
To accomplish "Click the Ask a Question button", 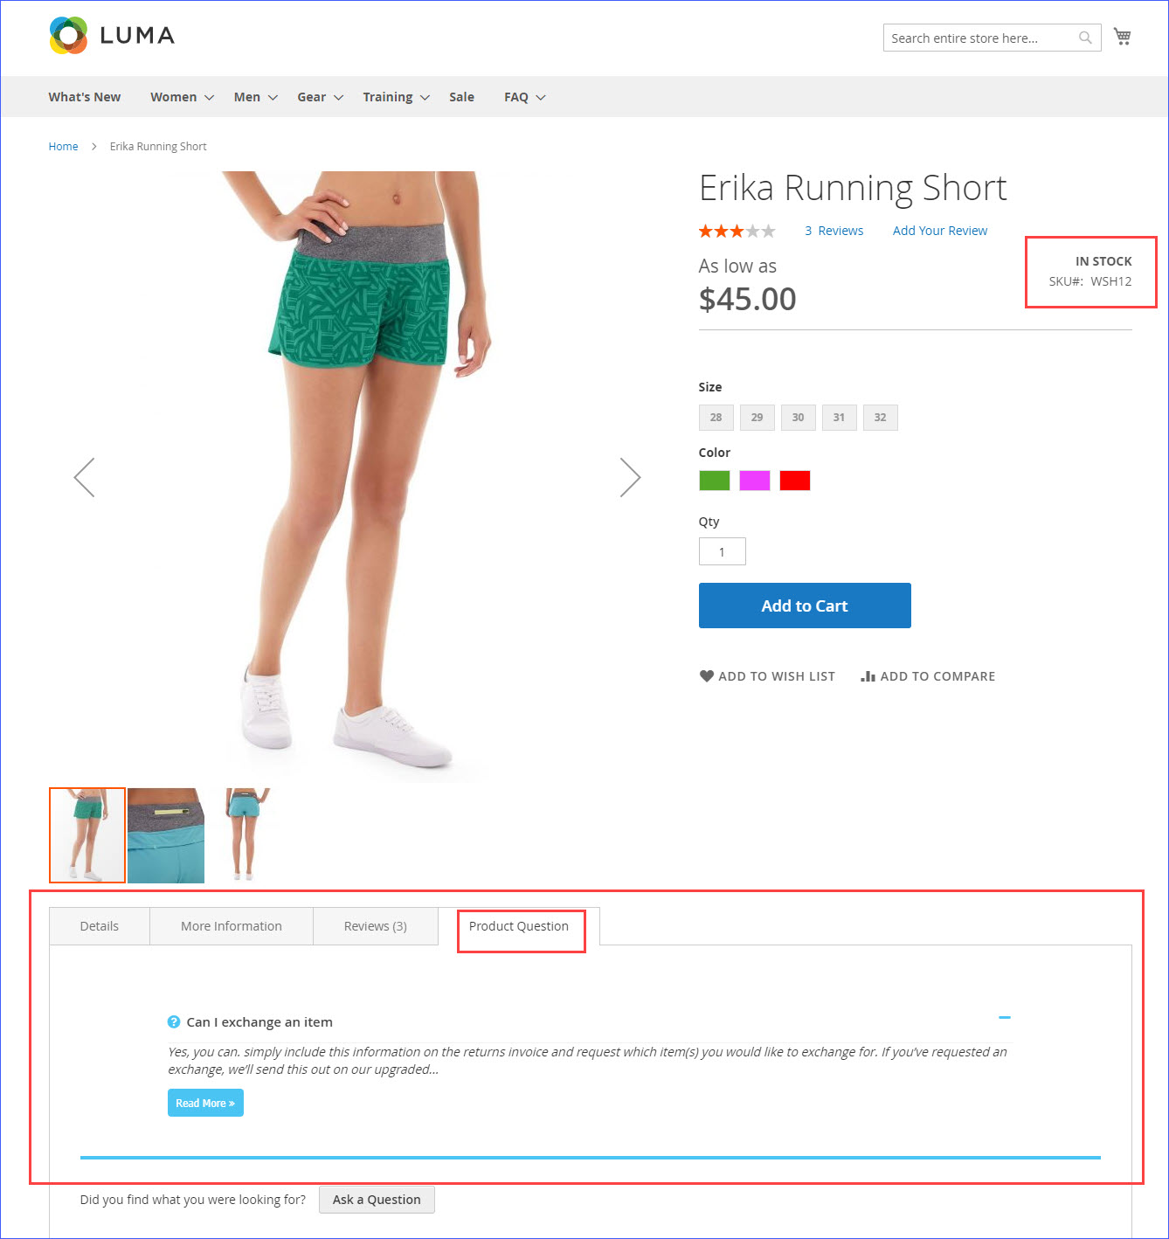I will tap(377, 1199).
